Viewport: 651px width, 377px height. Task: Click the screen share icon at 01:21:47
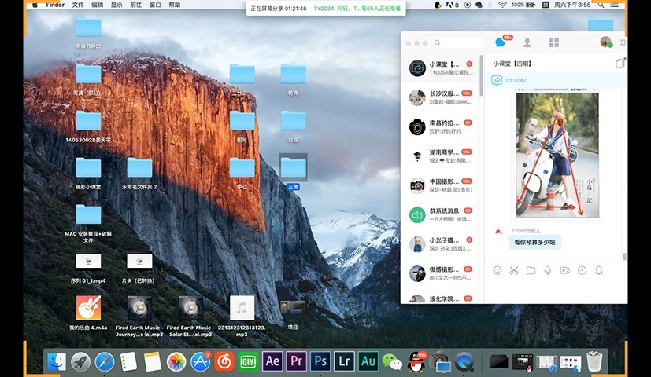coord(497,80)
